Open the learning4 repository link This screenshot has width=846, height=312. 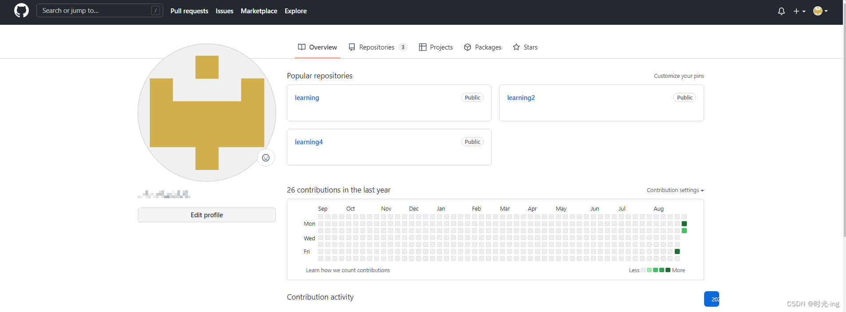309,142
